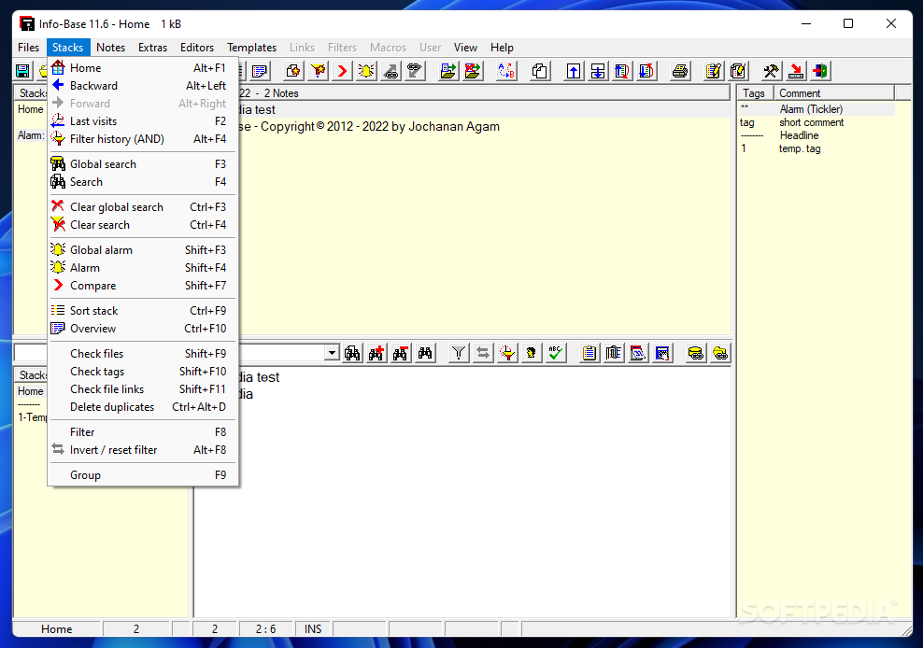Select Last visits menu entry
This screenshot has height=648, width=923.
pos(143,121)
